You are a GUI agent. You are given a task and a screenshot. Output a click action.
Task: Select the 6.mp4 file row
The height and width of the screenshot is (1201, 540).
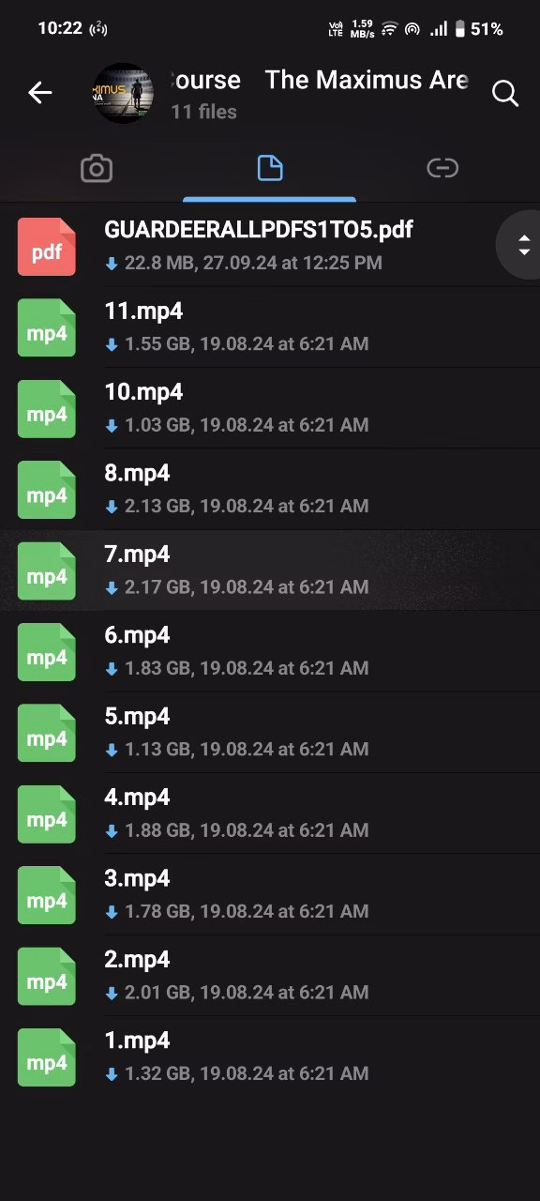270,650
